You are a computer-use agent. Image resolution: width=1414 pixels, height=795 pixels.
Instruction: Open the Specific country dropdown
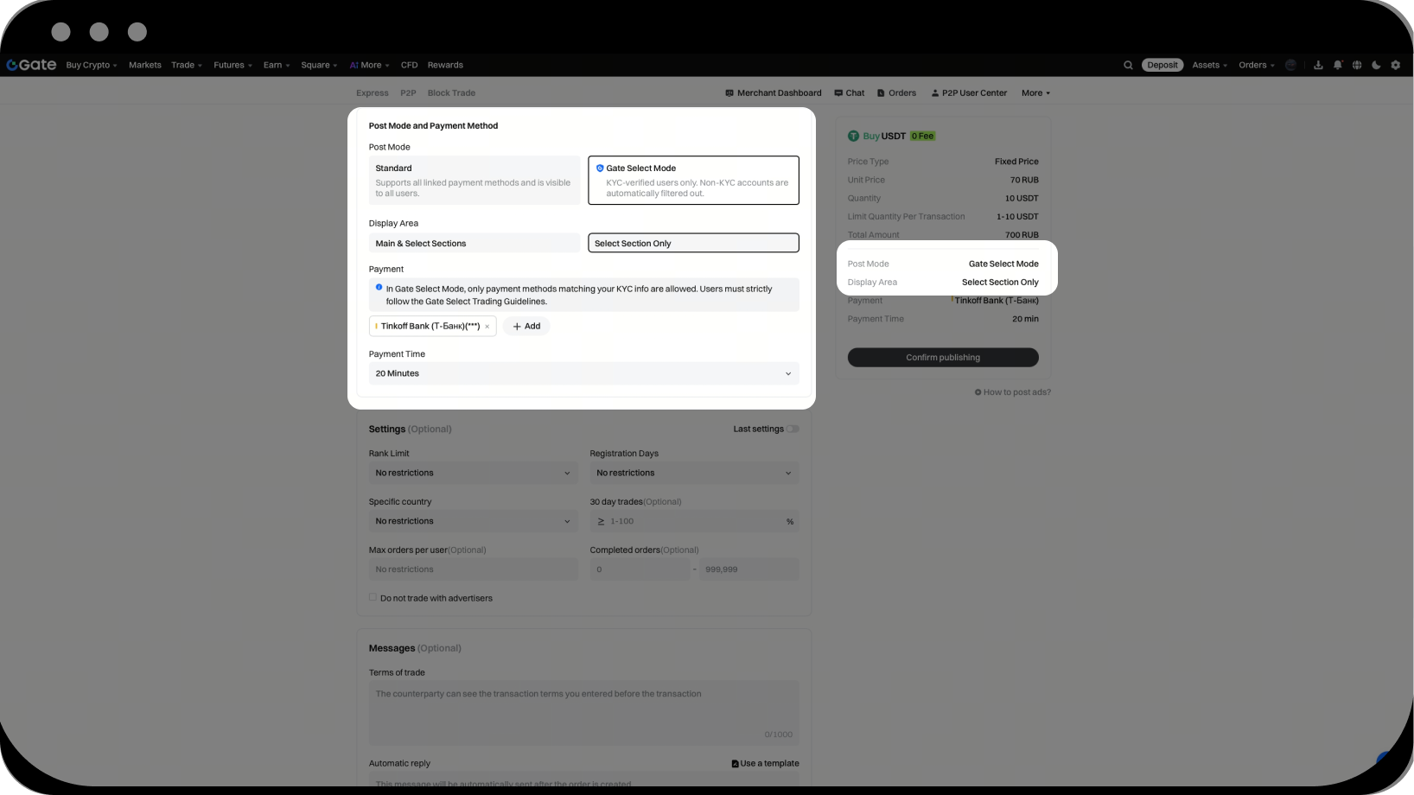474,521
